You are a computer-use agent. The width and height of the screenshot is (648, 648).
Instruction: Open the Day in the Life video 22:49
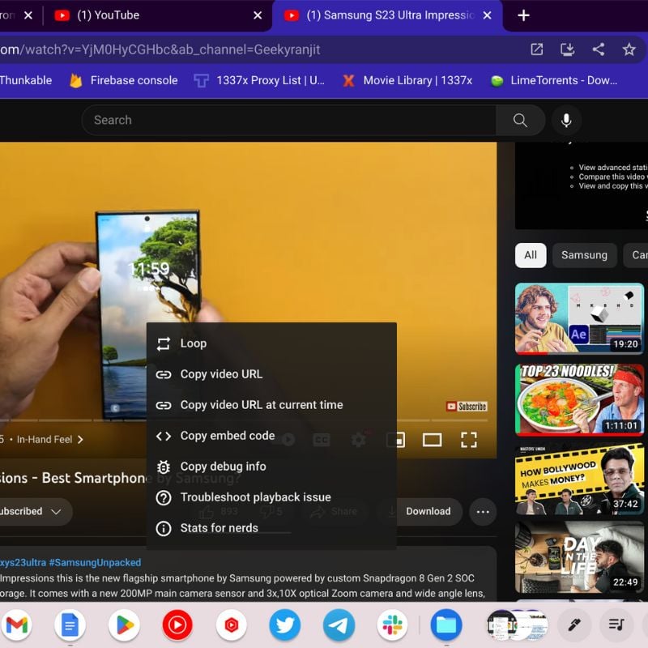coord(579,557)
